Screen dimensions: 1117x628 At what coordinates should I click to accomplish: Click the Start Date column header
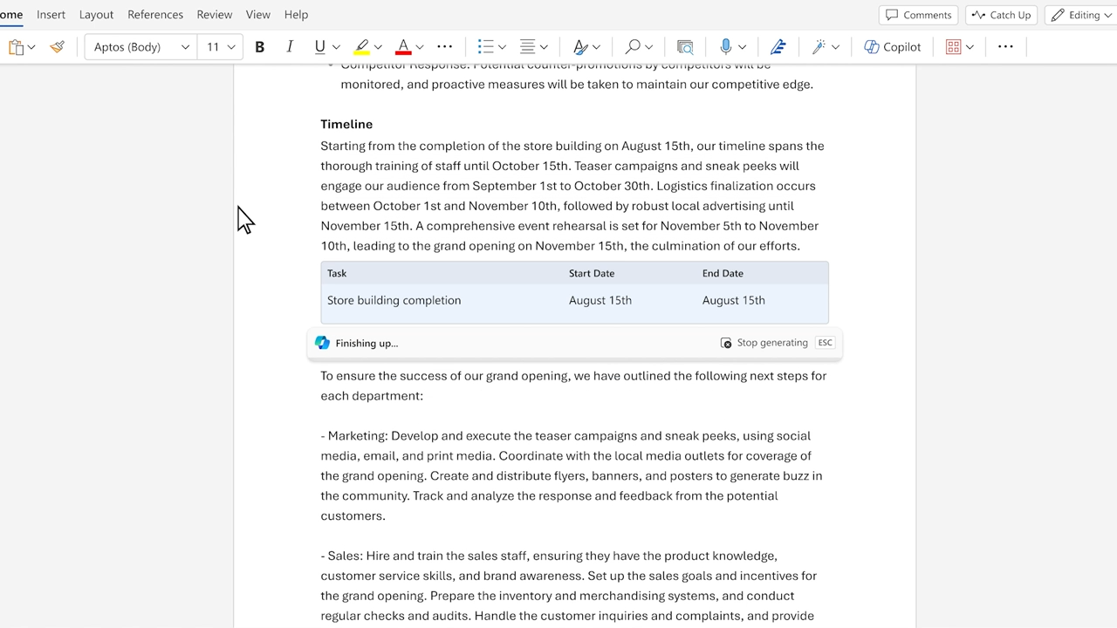coord(592,273)
